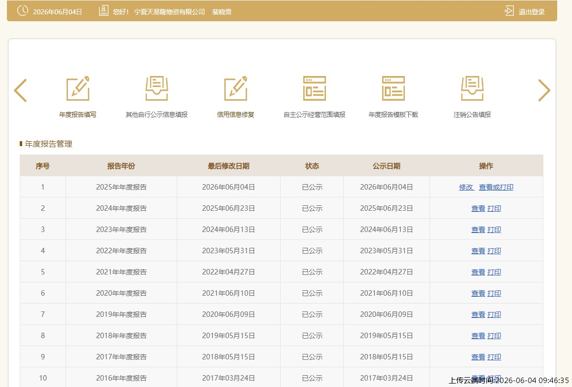Open 自主公示经营范围填报 form icon
This screenshot has height=387, width=572.
point(315,88)
